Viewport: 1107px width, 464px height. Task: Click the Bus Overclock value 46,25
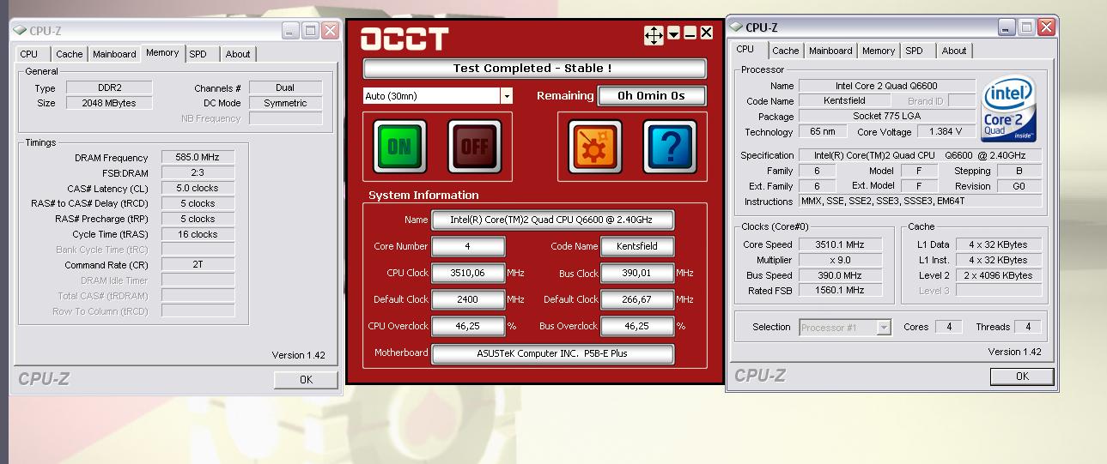point(637,326)
